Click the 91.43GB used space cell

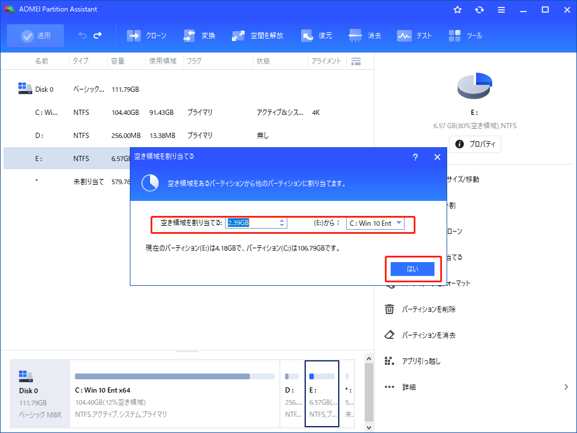pyautogui.click(x=162, y=113)
